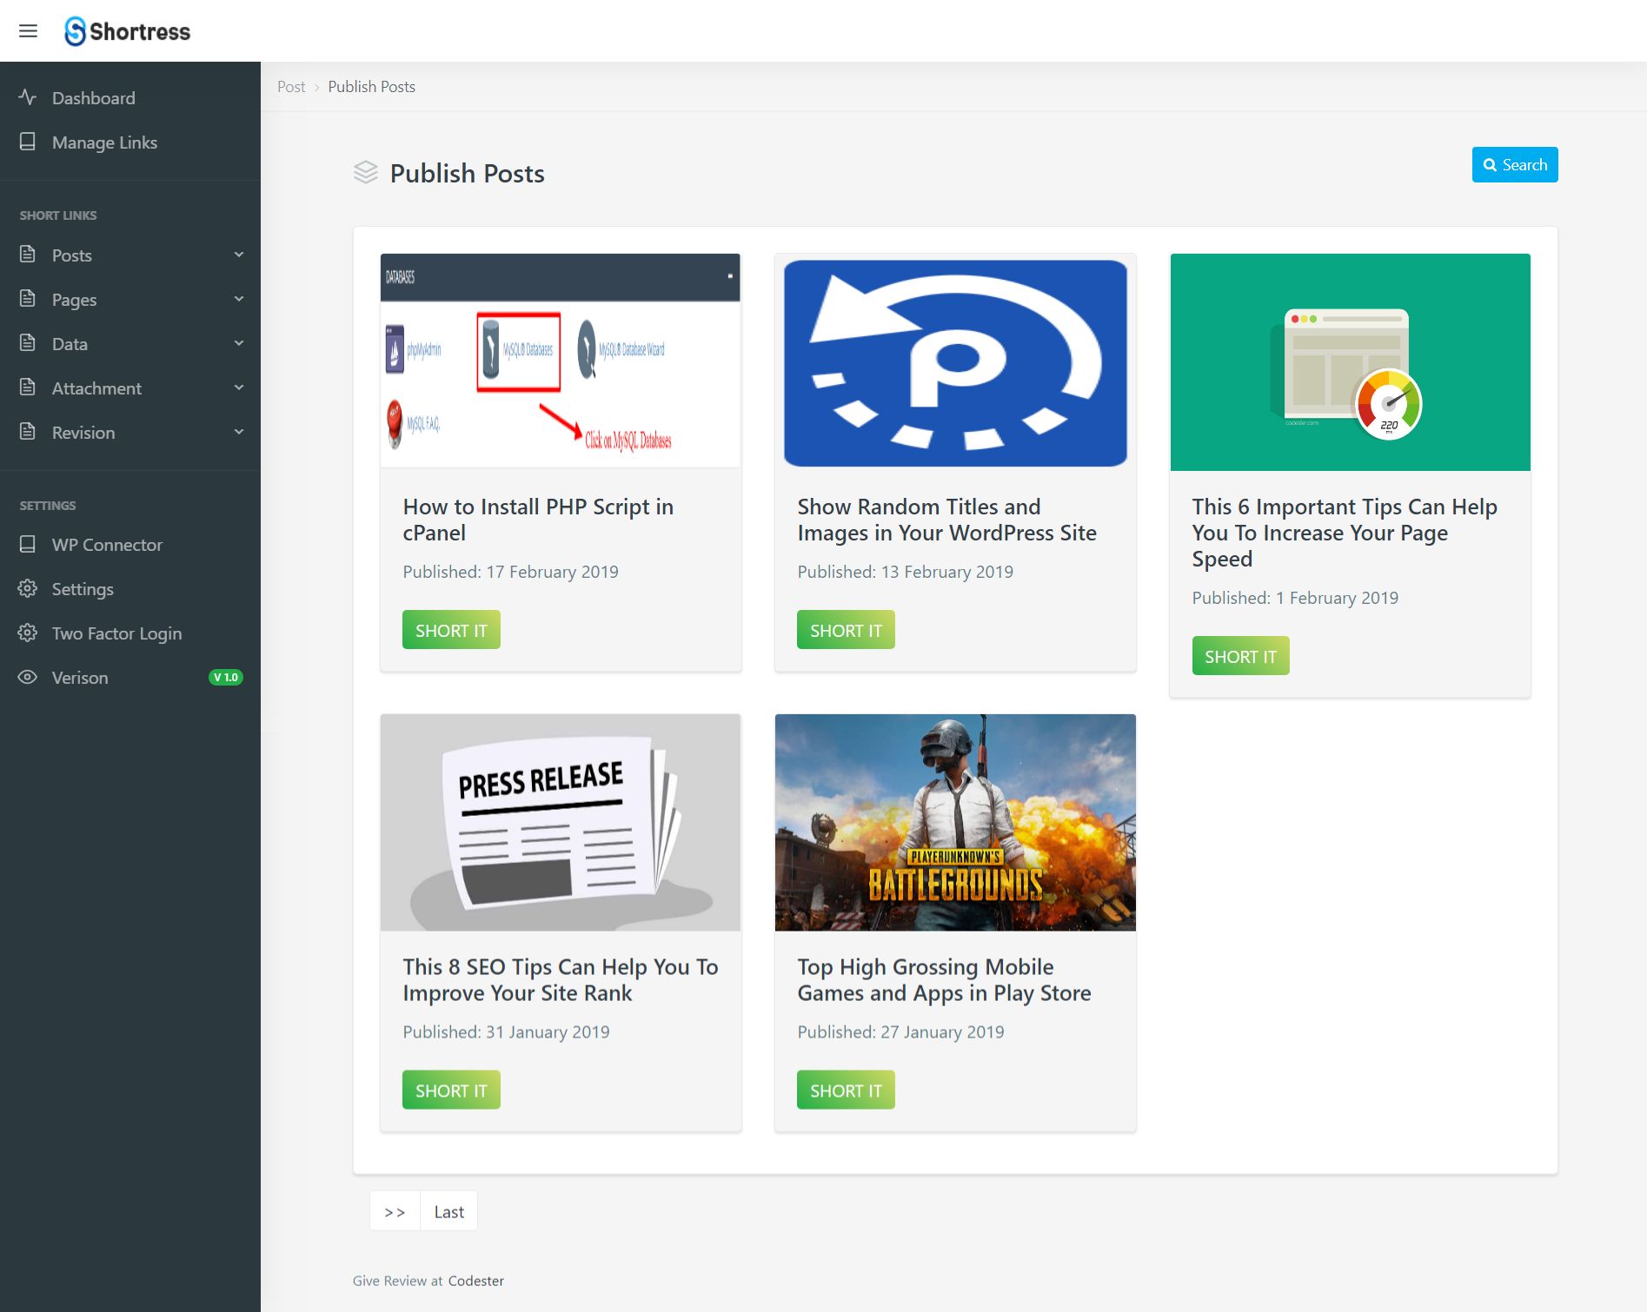Screen dimensions: 1647x1312
Task: Click "Published: 1 February 2019" date
Action: tap(1295, 598)
